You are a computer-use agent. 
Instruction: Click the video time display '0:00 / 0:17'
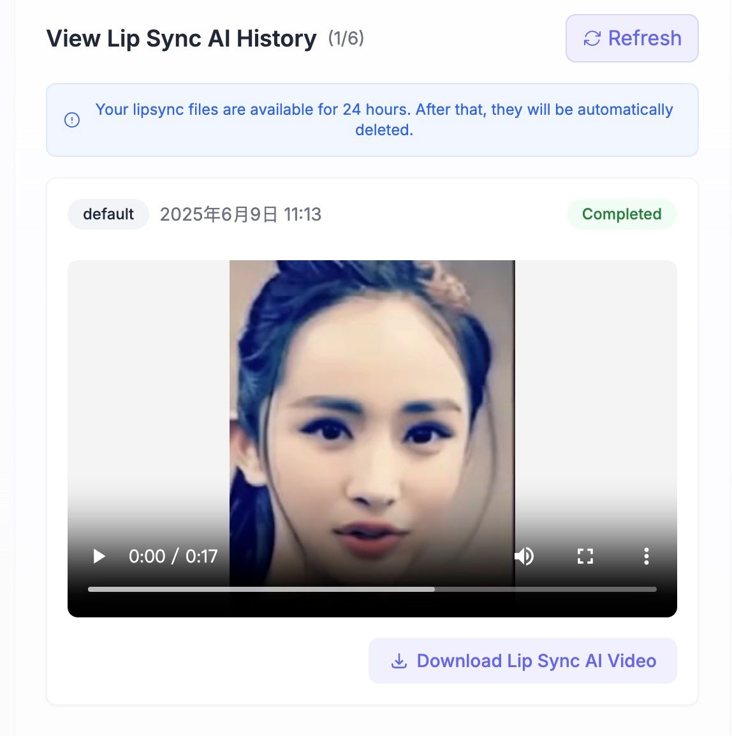click(173, 556)
